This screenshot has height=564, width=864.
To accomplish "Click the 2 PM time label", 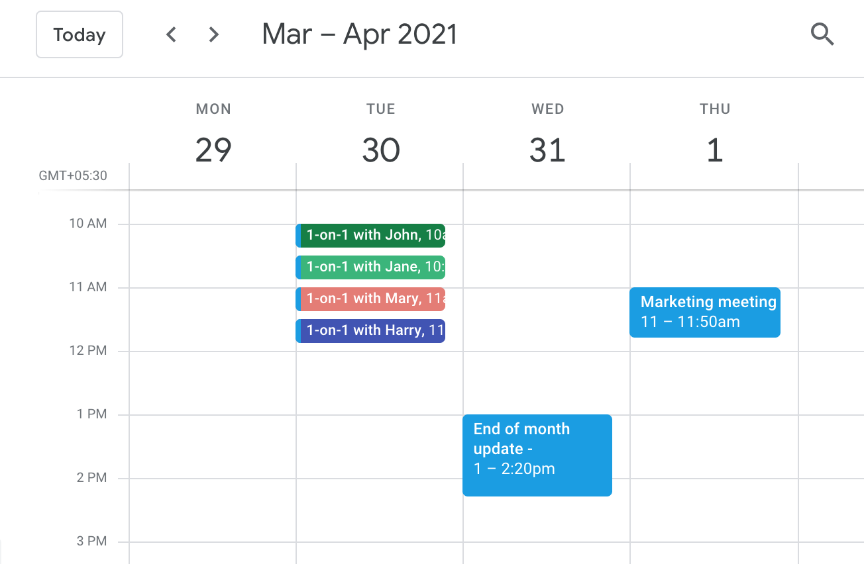I will click(x=91, y=478).
